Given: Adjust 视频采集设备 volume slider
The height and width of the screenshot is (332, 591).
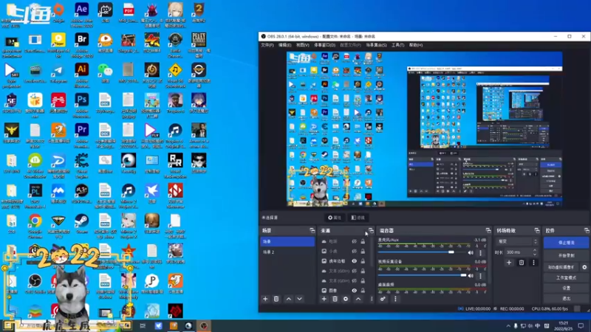Looking at the screenshot, I should point(422,275).
